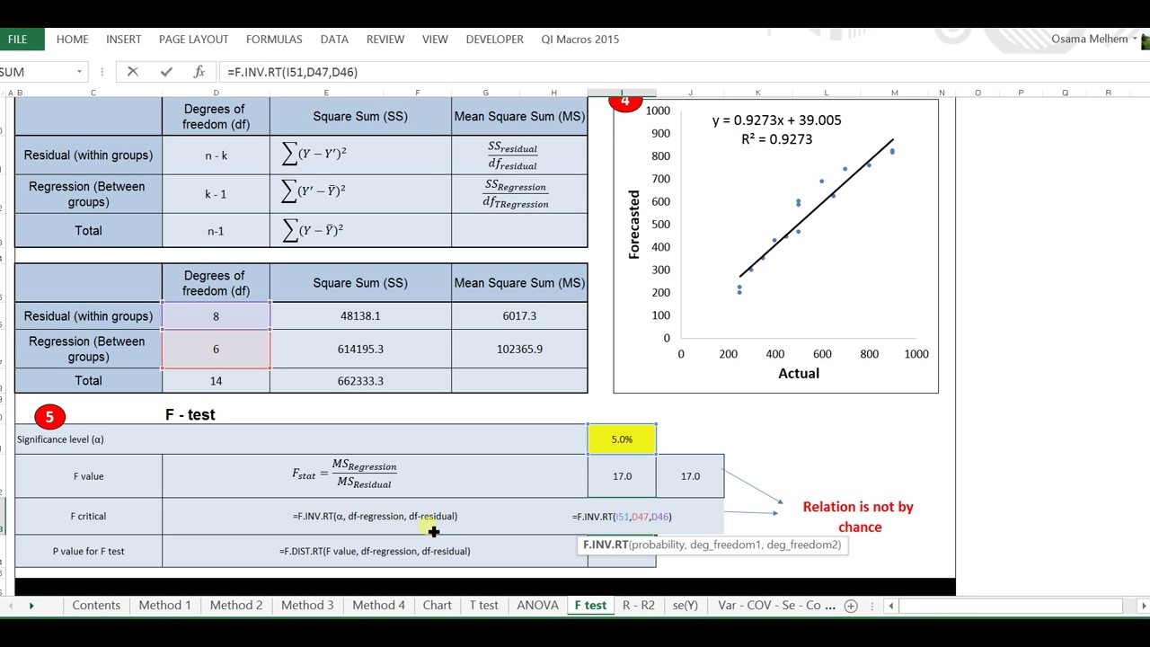The image size is (1150, 647).
Task: Click Osama Melhem account name
Action: (x=1089, y=40)
